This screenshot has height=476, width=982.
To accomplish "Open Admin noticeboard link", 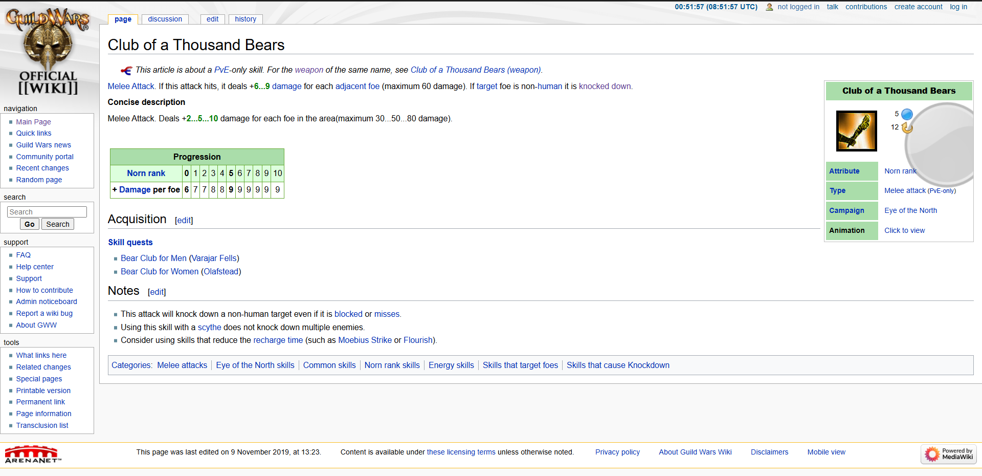I will coord(47,301).
